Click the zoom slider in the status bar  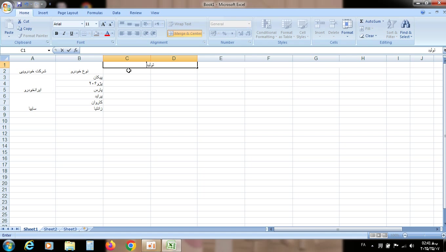[x=424, y=235]
